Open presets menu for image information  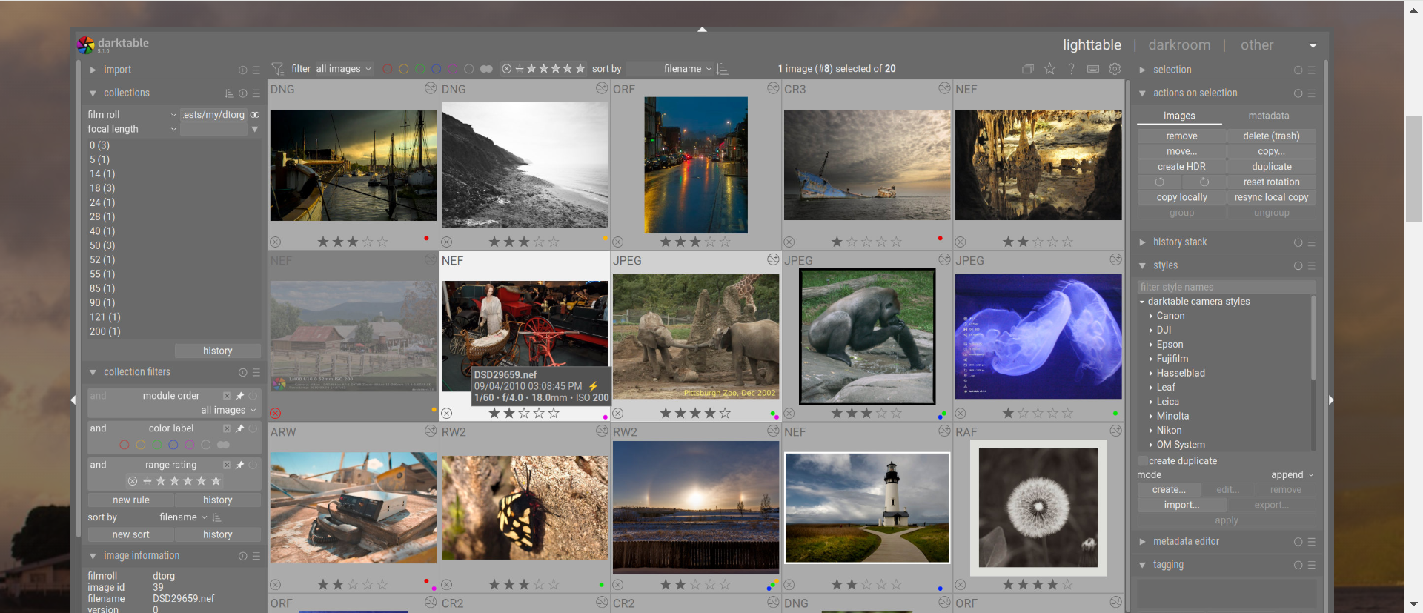coord(256,556)
